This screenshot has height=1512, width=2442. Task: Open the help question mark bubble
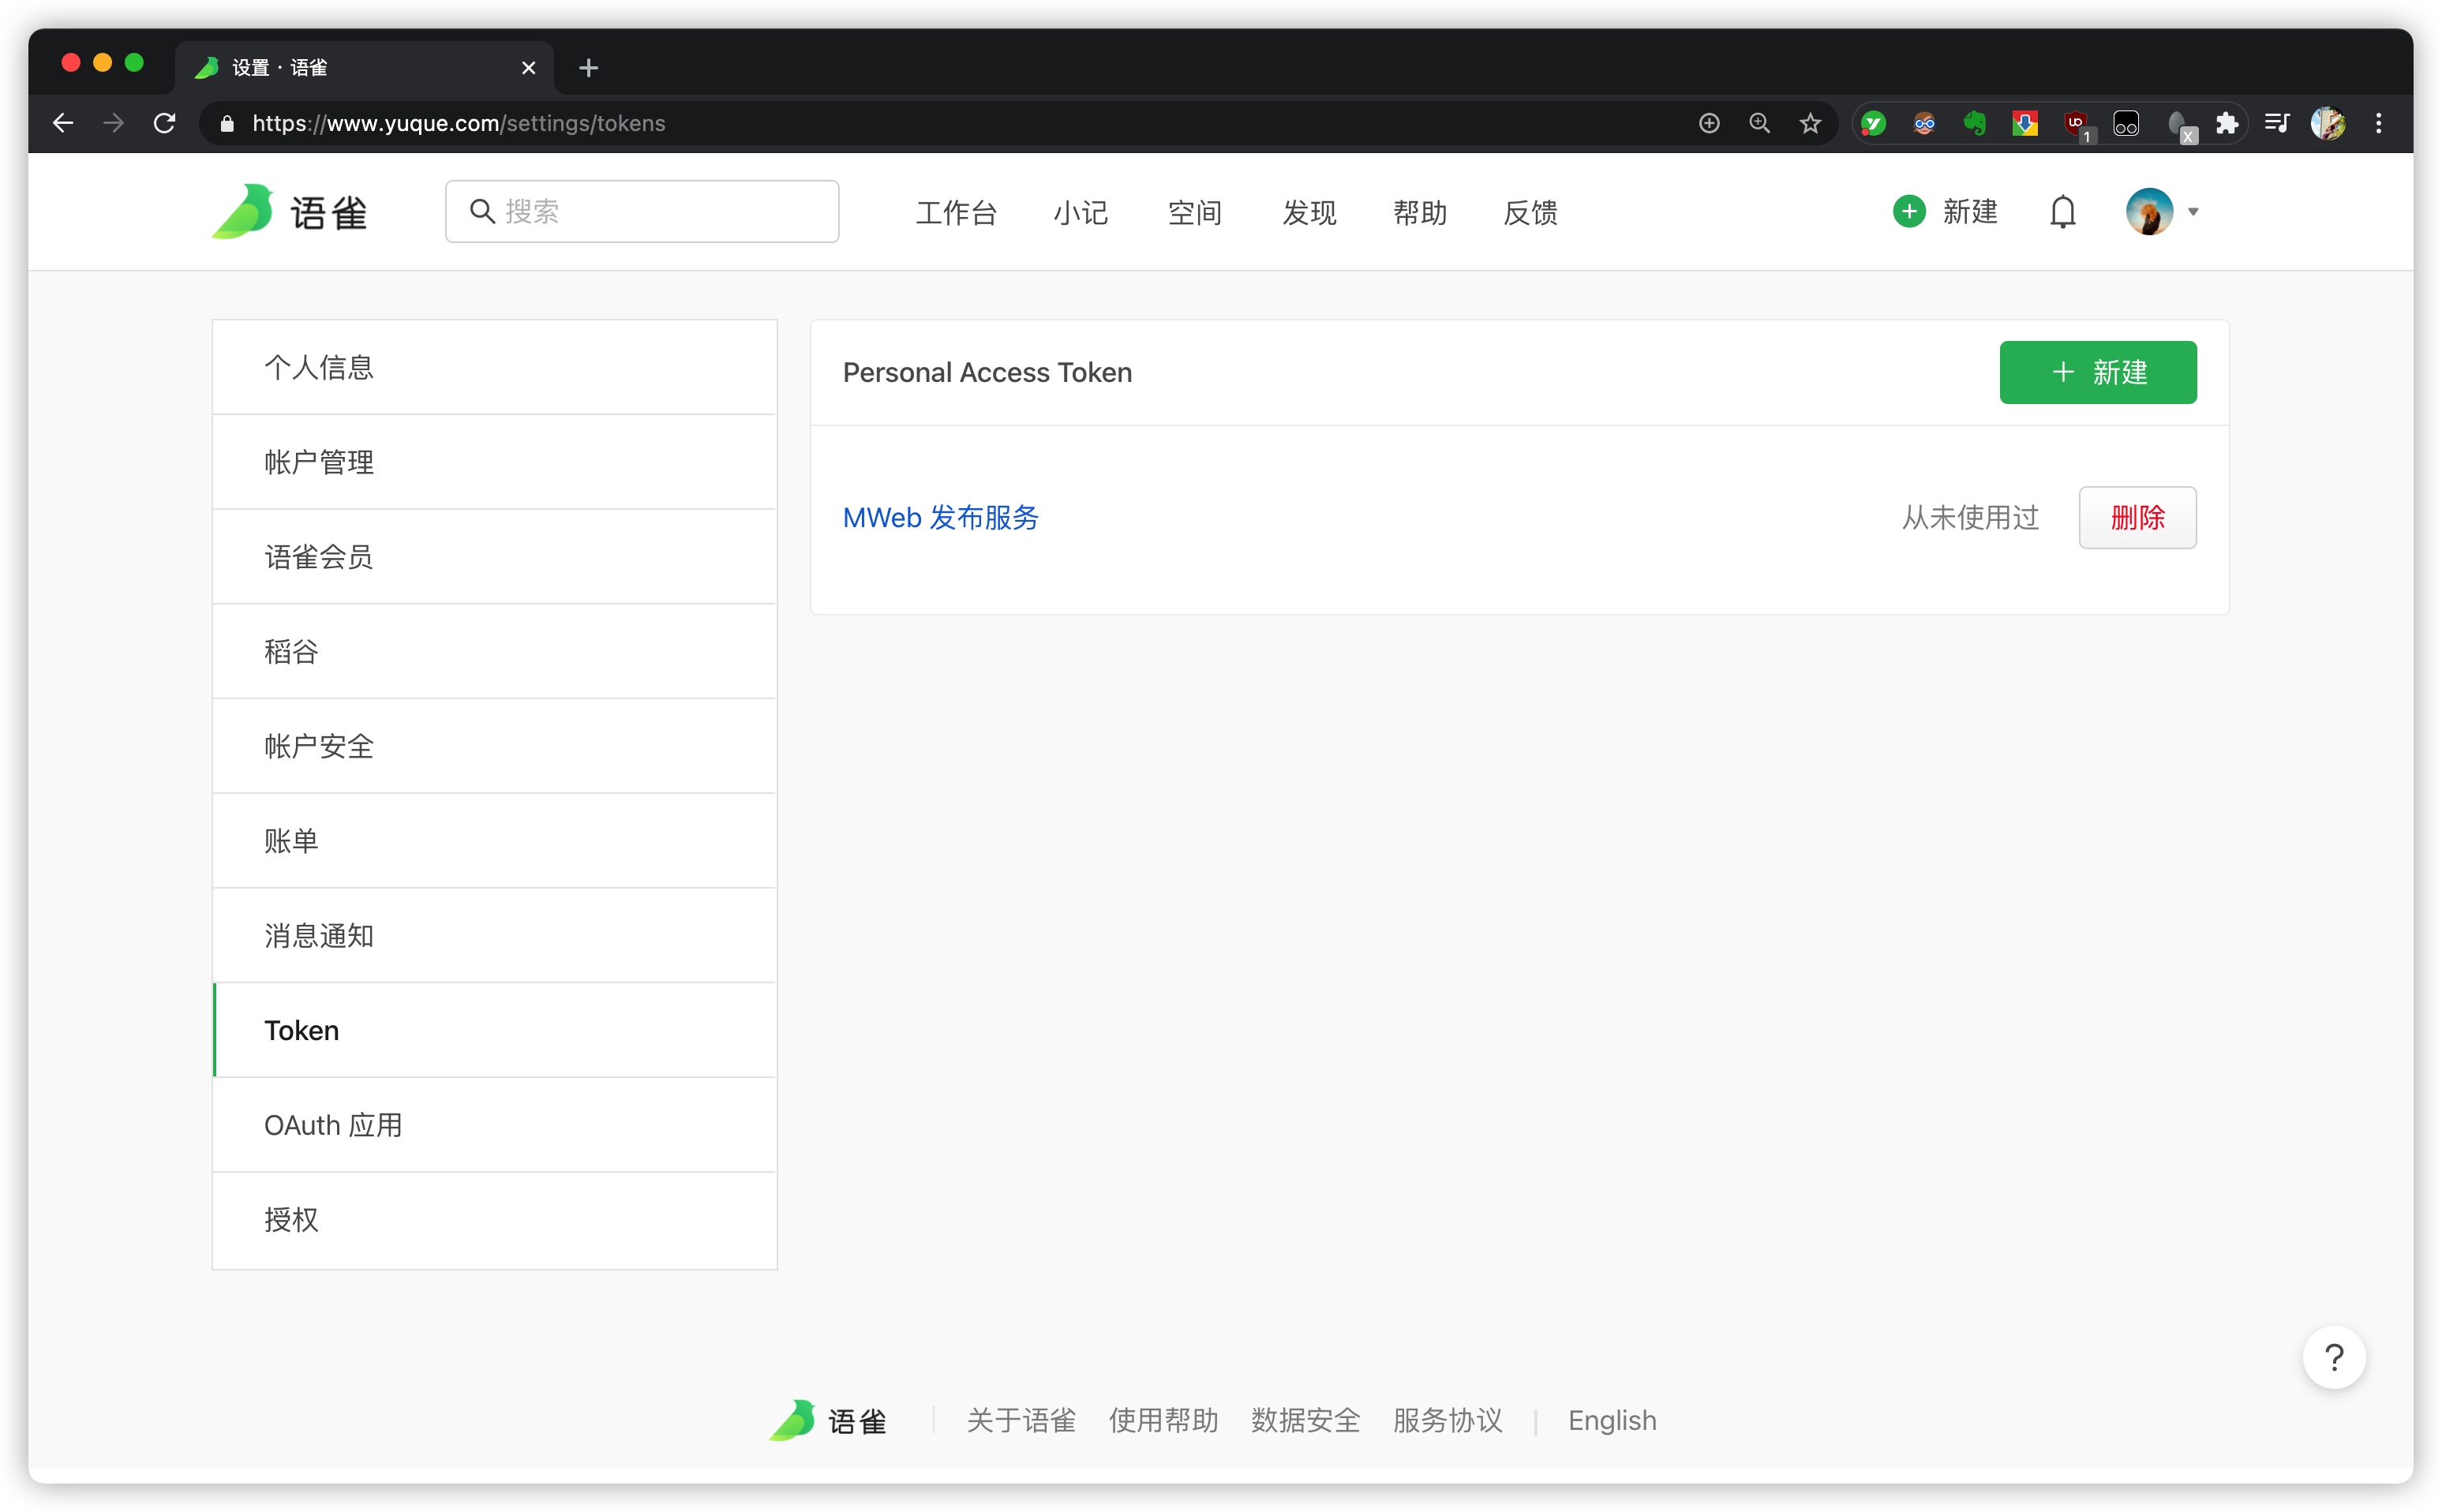coord(2333,1357)
